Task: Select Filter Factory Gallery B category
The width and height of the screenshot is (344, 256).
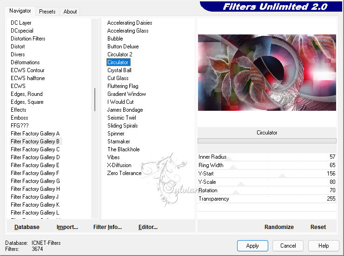Action: 35,141
